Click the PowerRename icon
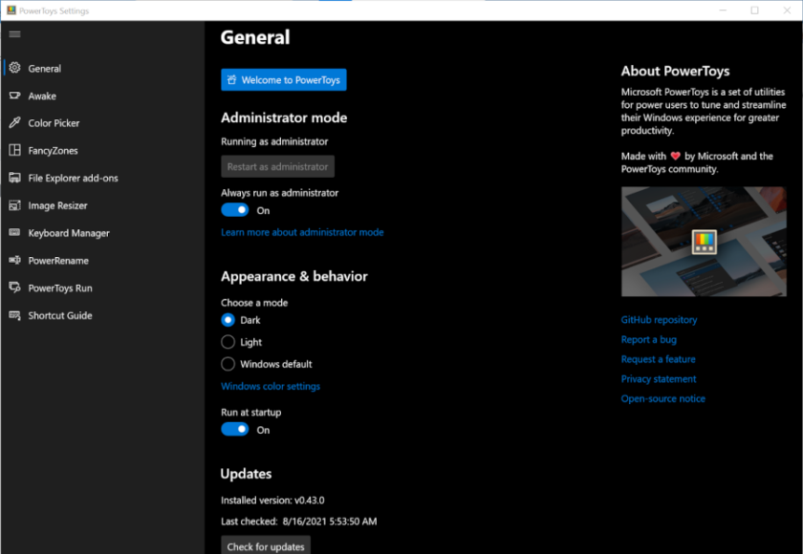 15,260
